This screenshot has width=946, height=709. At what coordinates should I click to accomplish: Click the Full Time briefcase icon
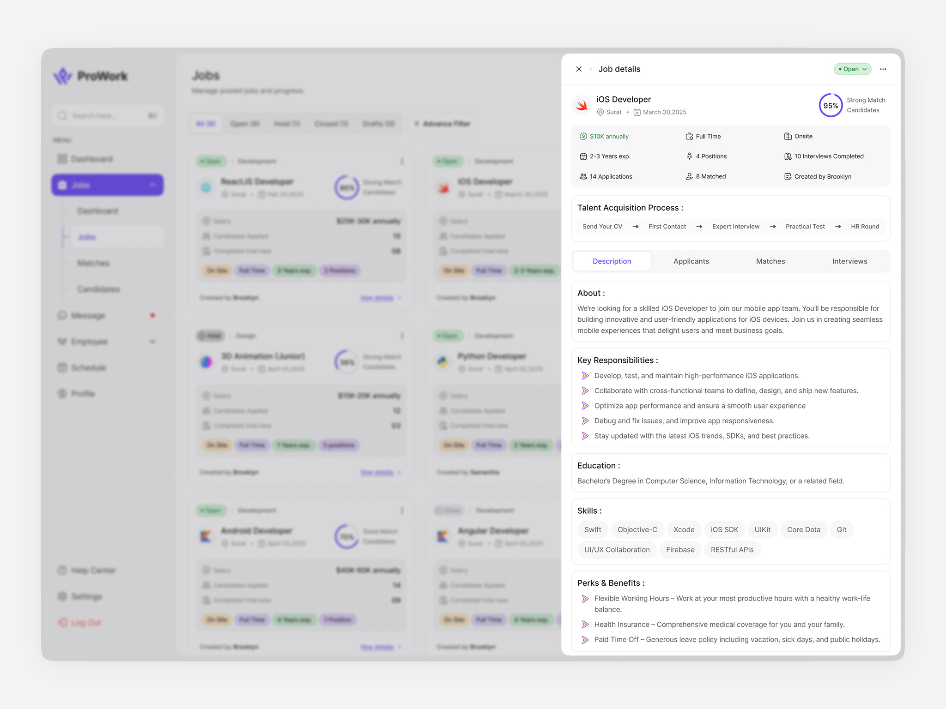[689, 136]
